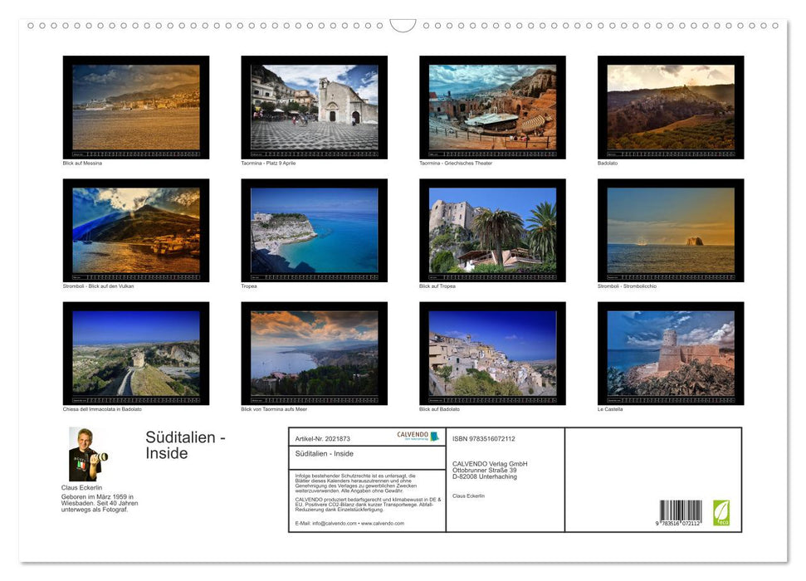Select Blick von Taormina aufs Meer photo
Image resolution: width=806 pixels, height=581 pixels.
pyautogui.click(x=314, y=353)
